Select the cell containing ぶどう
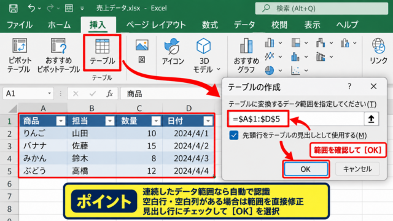The image size is (393, 221). tap(43, 171)
